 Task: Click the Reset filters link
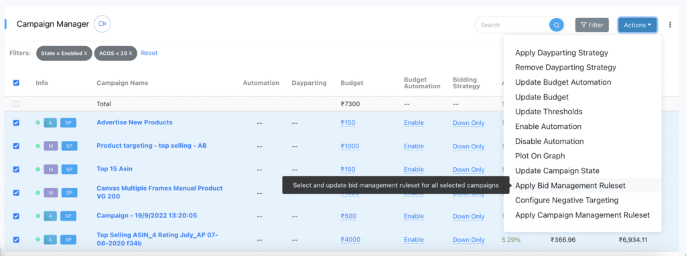point(149,53)
